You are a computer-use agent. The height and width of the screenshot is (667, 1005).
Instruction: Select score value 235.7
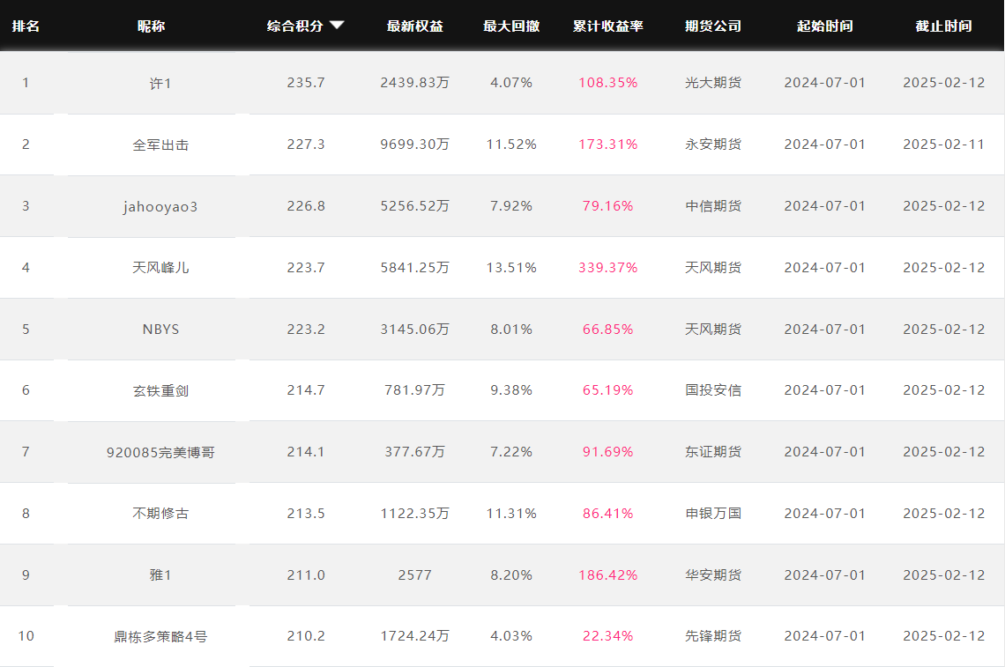(x=306, y=83)
